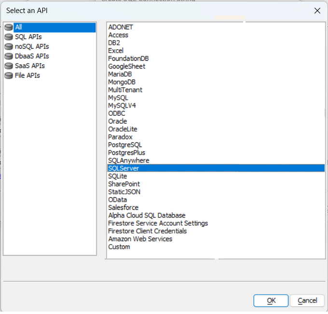Click the database icon beside File APIs
The height and width of the screenshot is (314, 328).
pos(9,76)
